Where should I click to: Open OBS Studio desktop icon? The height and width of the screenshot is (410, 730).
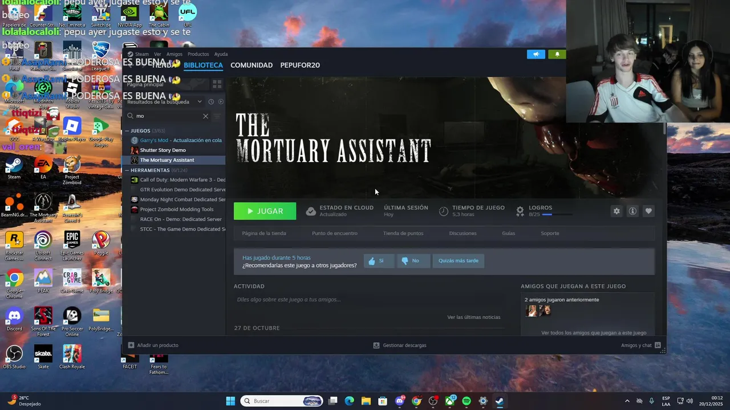coord(14,357)
